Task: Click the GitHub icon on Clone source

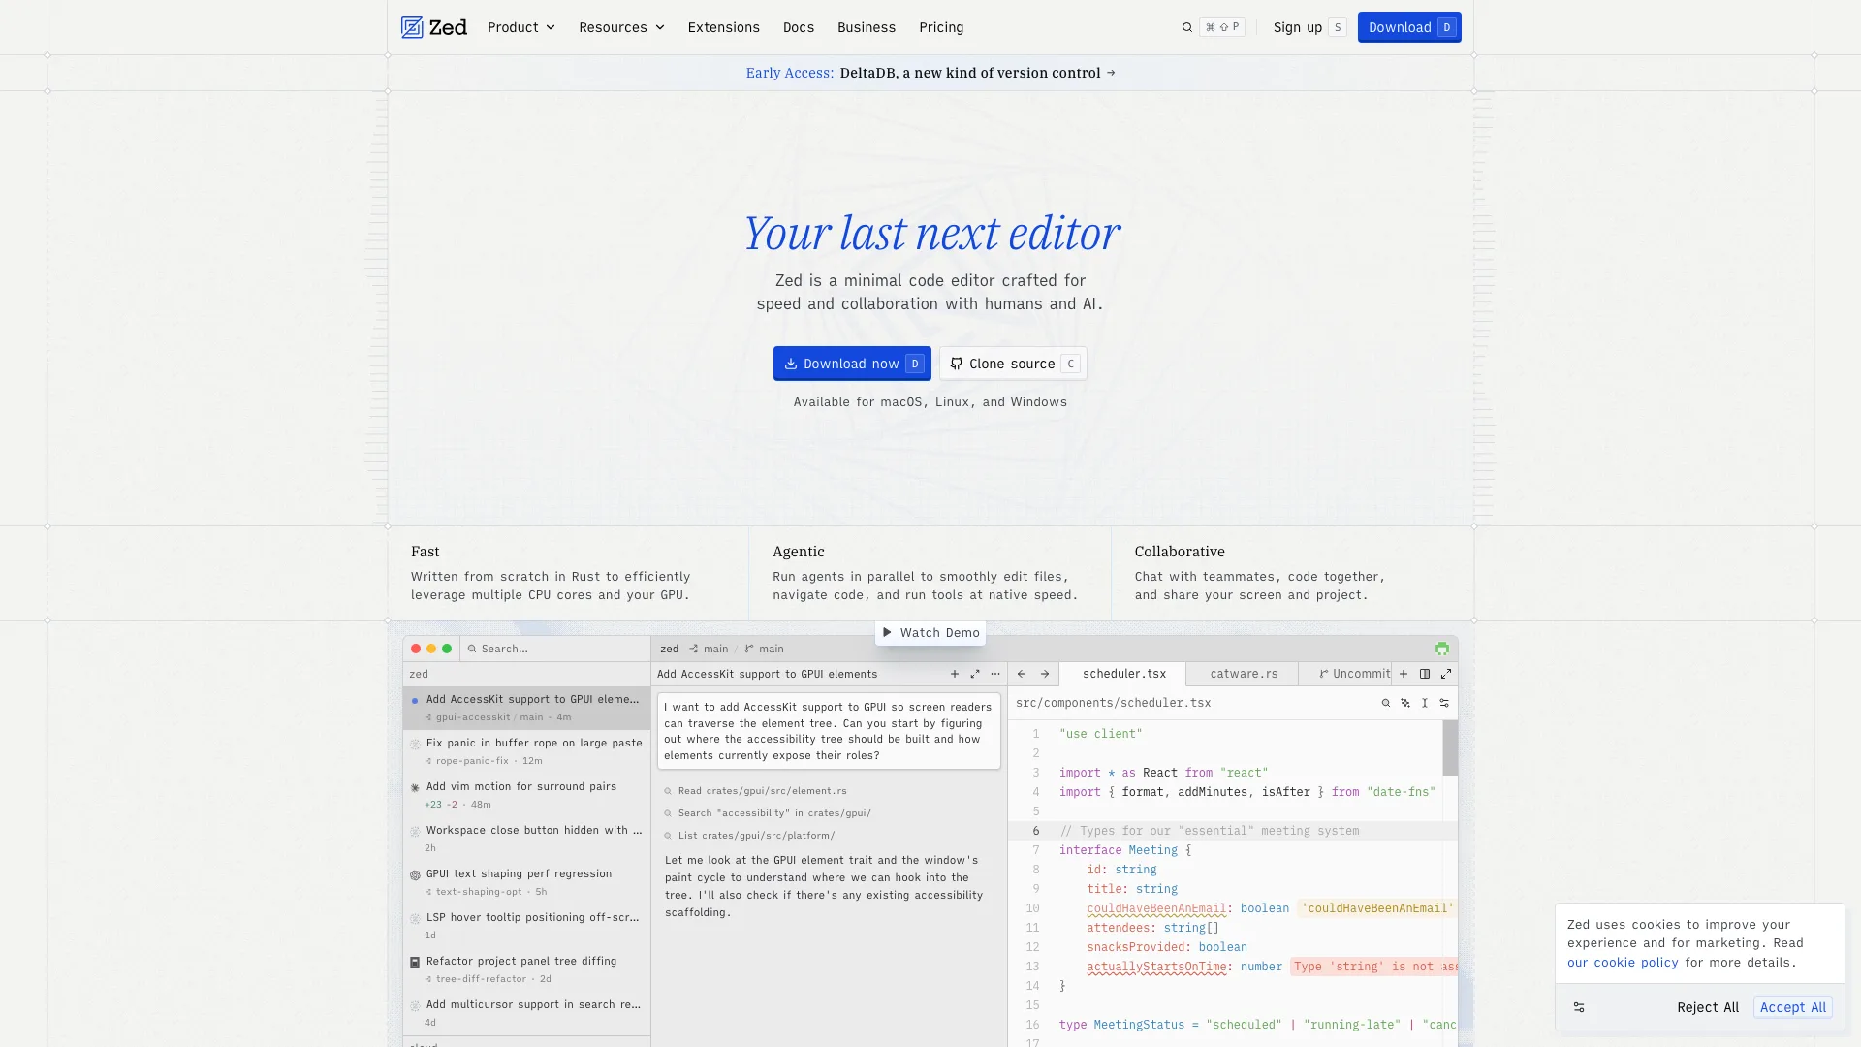Action: (x=957, y=364)
